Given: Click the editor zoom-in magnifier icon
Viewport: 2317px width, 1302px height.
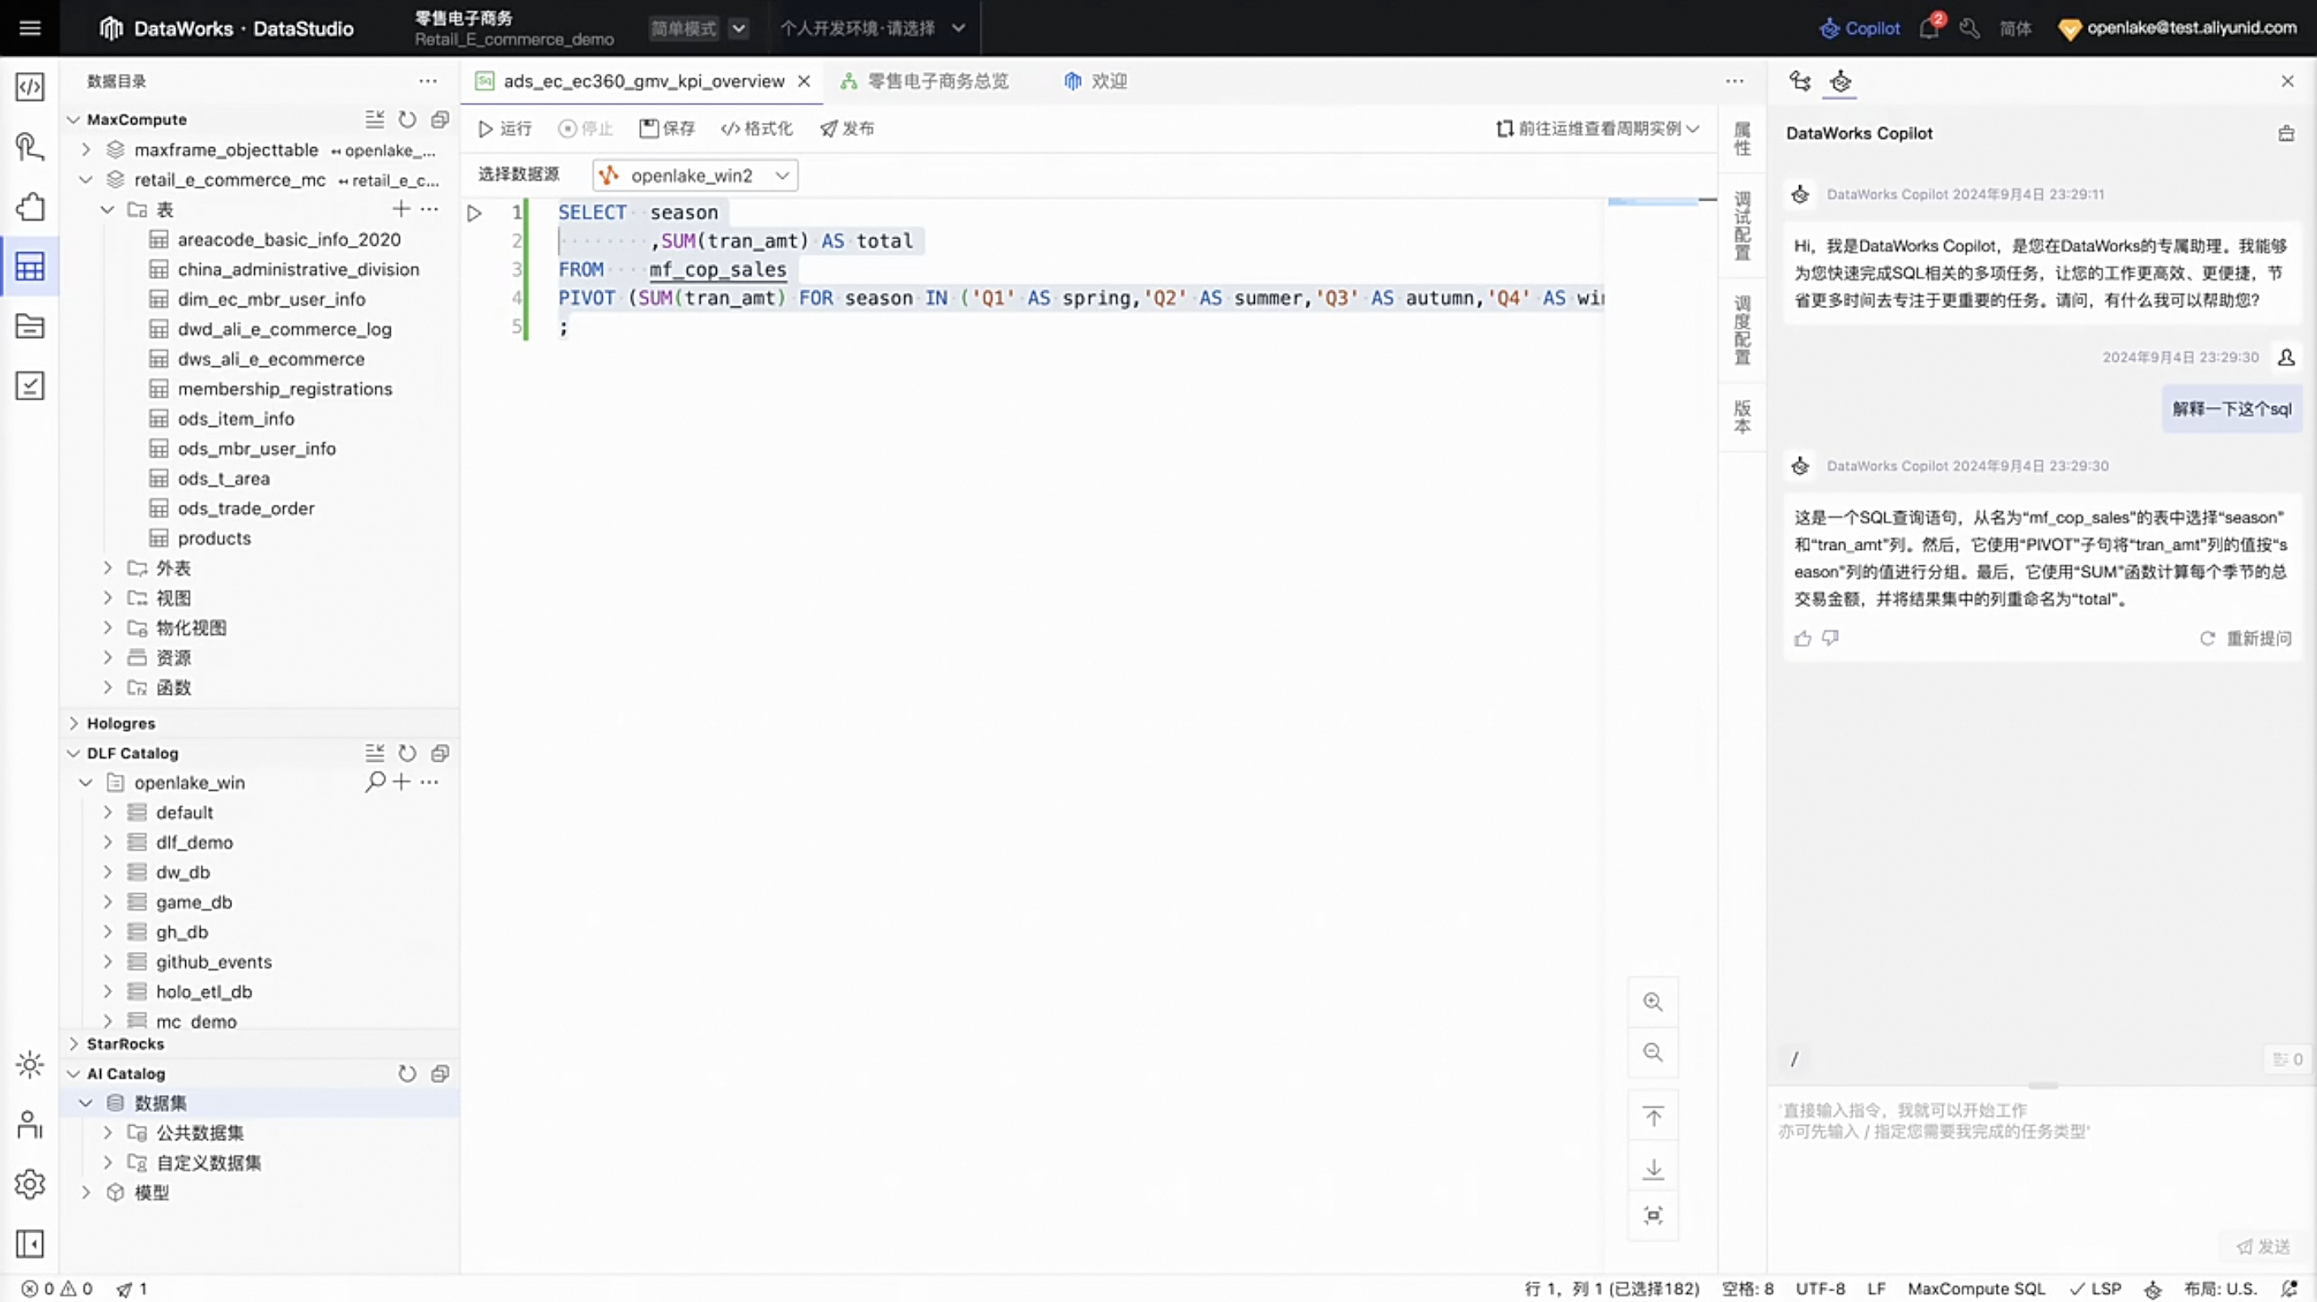Looking at the screenshot, I should point(1652,1002).
